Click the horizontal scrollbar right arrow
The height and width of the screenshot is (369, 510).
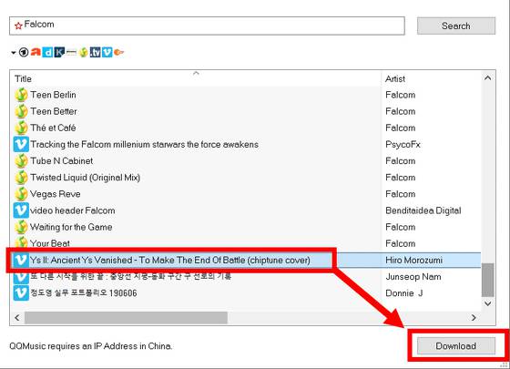(x=474, y=318)
